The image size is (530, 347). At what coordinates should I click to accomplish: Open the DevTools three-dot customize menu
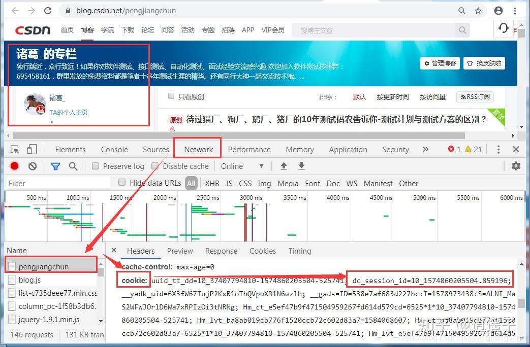point(498,150)
